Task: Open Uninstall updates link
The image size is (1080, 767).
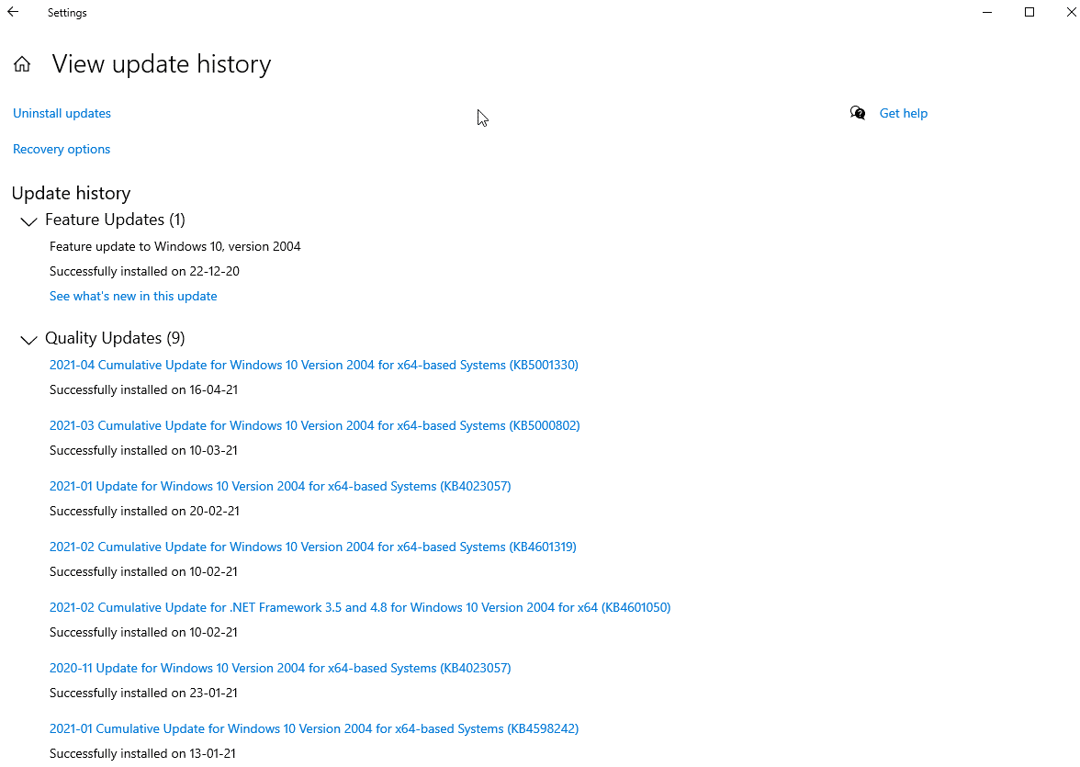Action: pyautogui.click(x=62, y=113)
